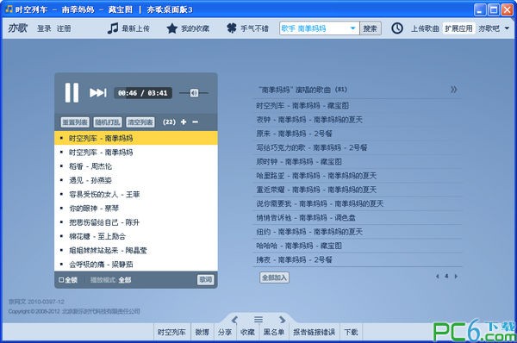The height and width of the screenshot is (343, 517).
Task: Select 遇见 - 孙燕姿 in playlist
Action: click(136, 180)
